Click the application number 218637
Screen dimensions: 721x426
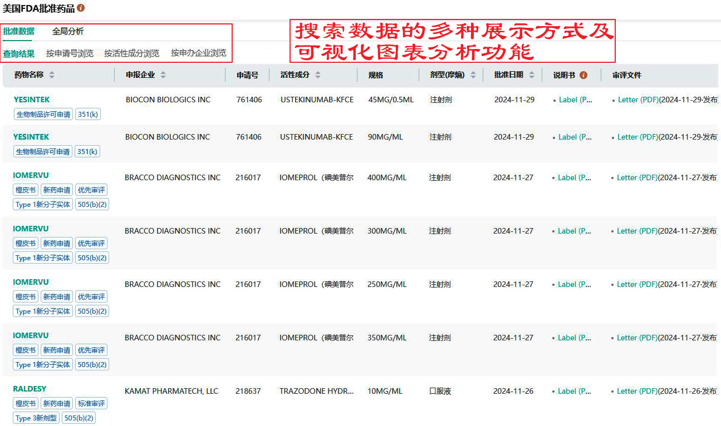click(248, 391)
